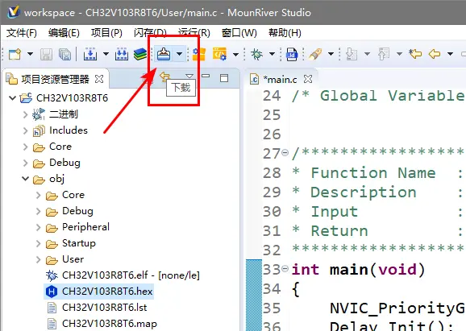466x331 pixels.
Task: Click the Download (下载) toolbar icon
Action: (164, 54)
